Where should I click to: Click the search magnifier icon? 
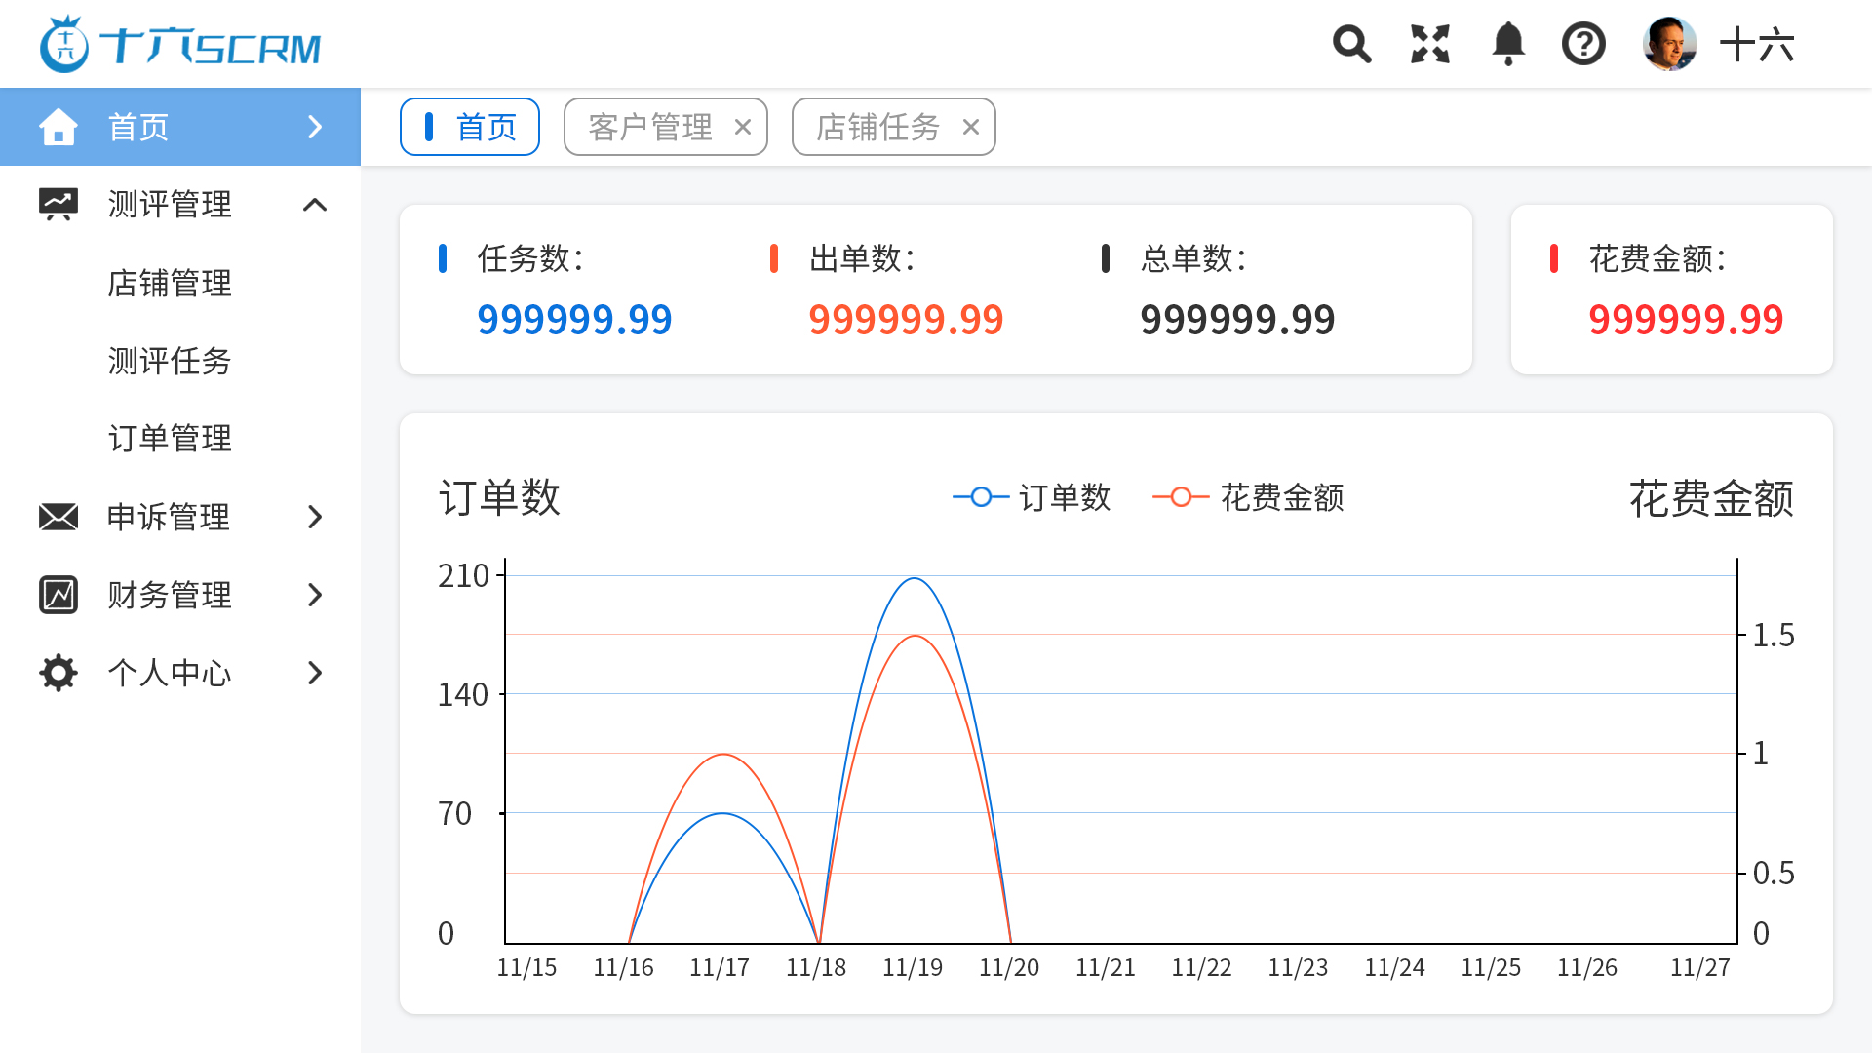coord(1351,45)
